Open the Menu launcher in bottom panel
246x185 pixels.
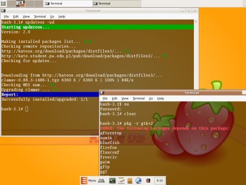click(x=89, y=181)
